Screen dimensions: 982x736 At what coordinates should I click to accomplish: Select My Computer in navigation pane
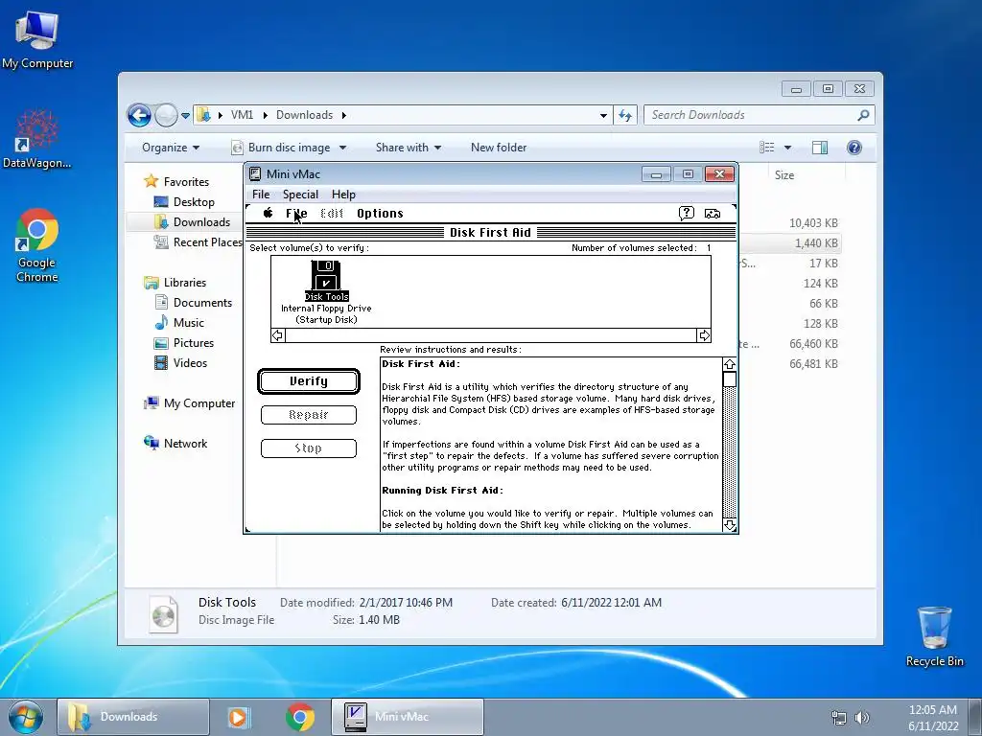pos(190,403)
